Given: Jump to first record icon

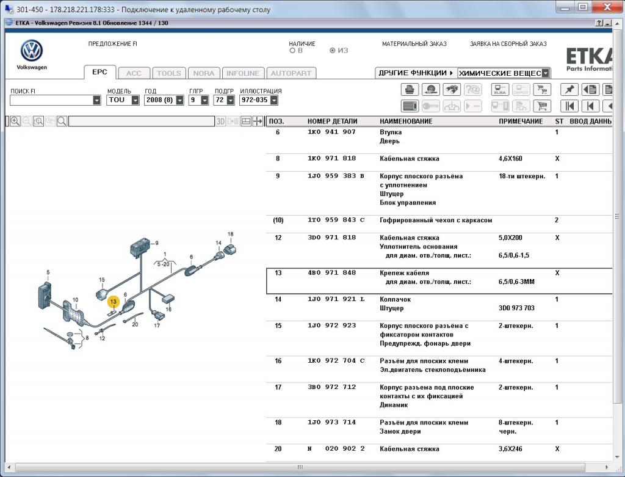Looking at the screenshot, I should coord(569,106).
